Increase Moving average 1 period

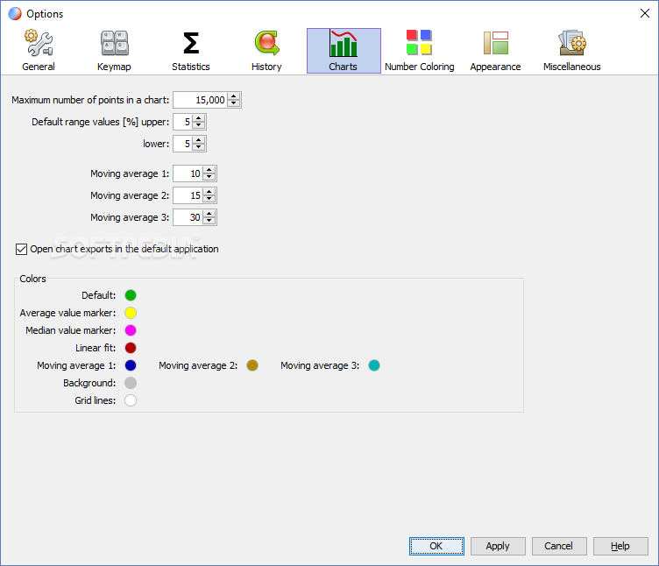point(209,170)
